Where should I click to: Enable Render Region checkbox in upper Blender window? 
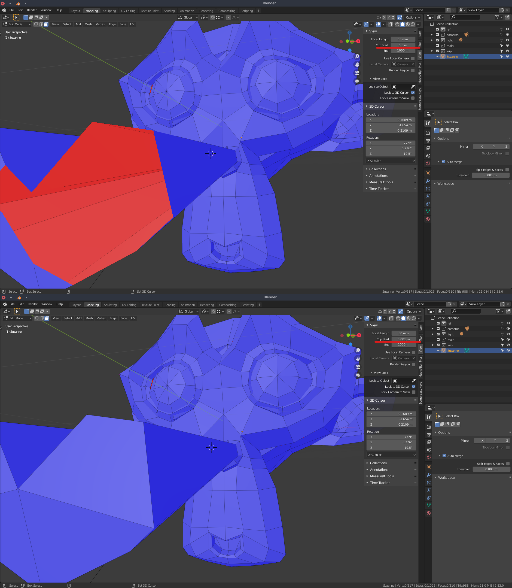click(413, 70)
